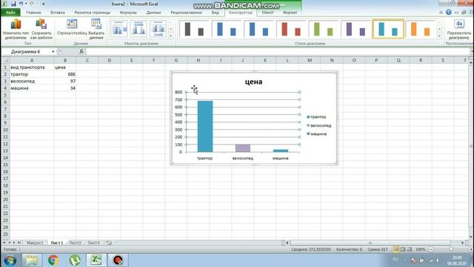Select cell B4 containing 34
The width and height of the screenshot is (474, 267).
[x=65, y=88]
